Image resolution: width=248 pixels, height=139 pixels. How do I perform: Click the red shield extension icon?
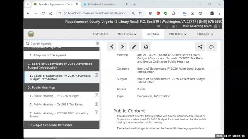(158, 13)
